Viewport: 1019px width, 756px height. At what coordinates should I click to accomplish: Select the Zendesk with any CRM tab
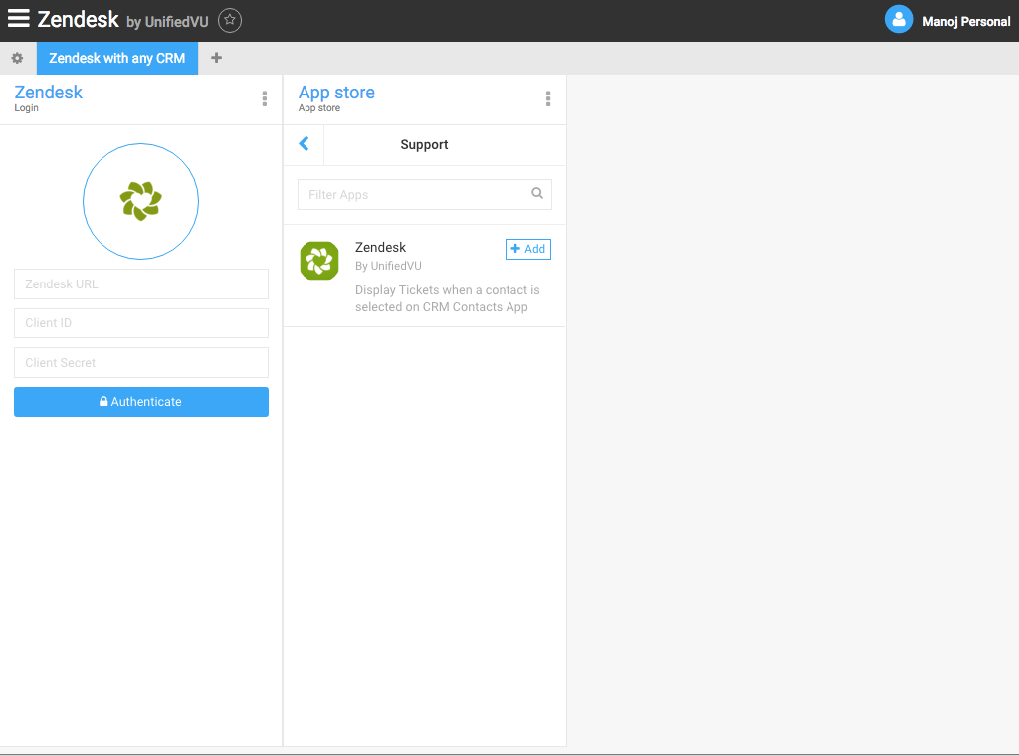click(117, 58)
